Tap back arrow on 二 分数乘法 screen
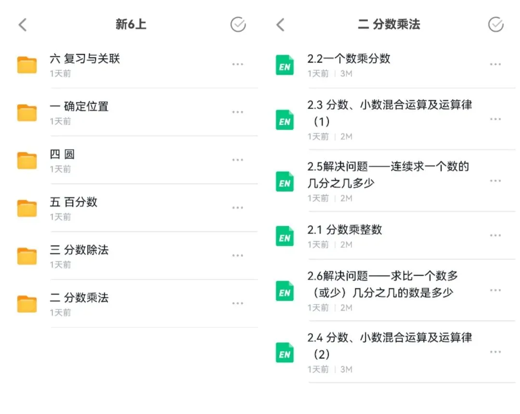This screenshot has width=520, height=414. tap(281, 25)
